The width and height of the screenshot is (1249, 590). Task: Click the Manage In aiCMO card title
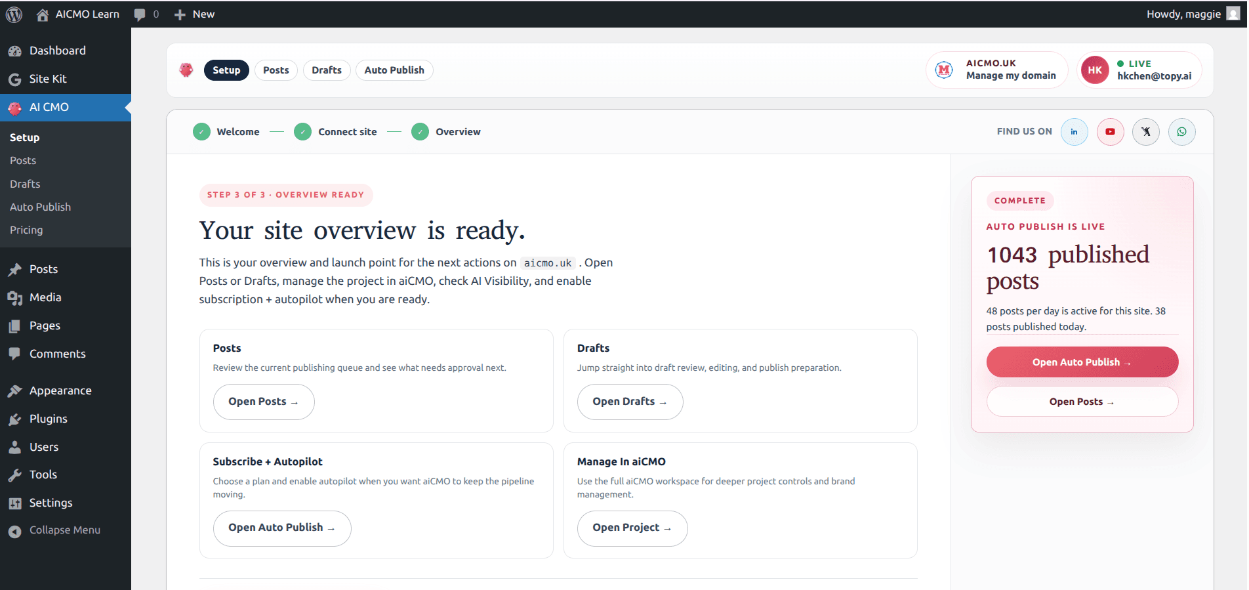[621, 462]
